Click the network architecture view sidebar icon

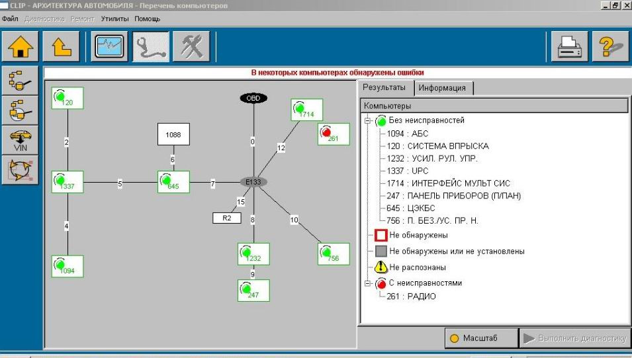click(20, 111)
